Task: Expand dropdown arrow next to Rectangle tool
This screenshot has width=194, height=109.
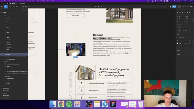Action: (14, 7)
